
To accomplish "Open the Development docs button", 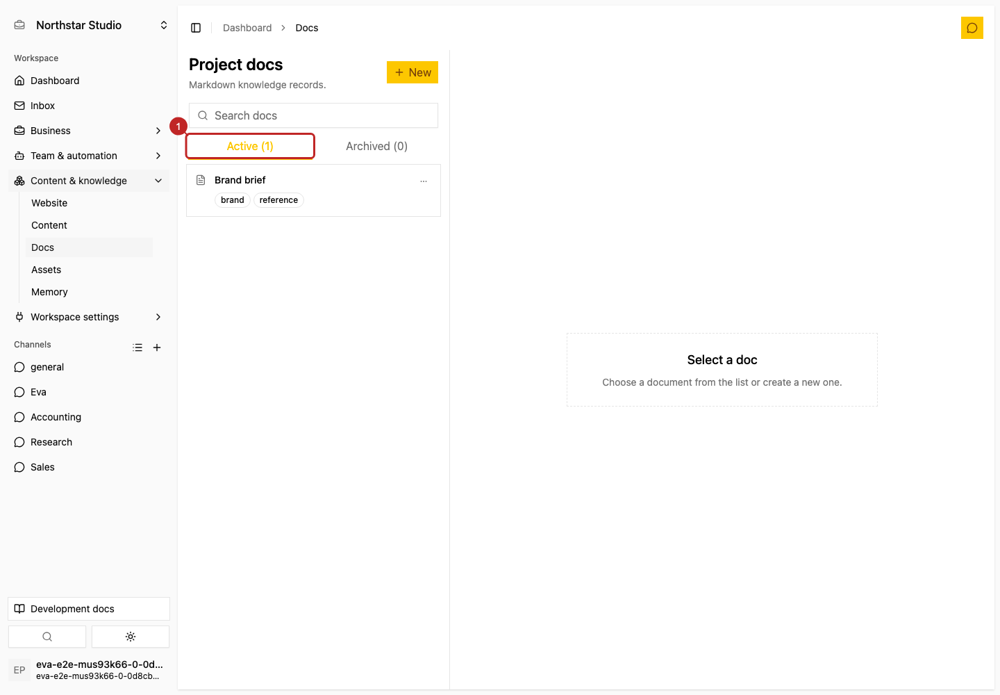I will click(89, 609).
